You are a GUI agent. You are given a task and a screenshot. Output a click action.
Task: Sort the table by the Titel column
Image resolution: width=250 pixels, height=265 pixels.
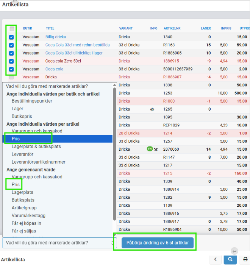pos(50,28)
